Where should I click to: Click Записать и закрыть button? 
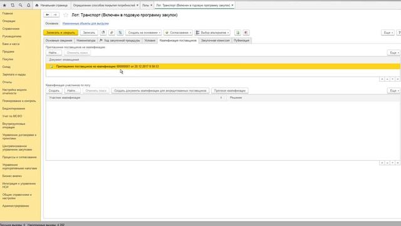pyautogui.click(x=61, y=33)
